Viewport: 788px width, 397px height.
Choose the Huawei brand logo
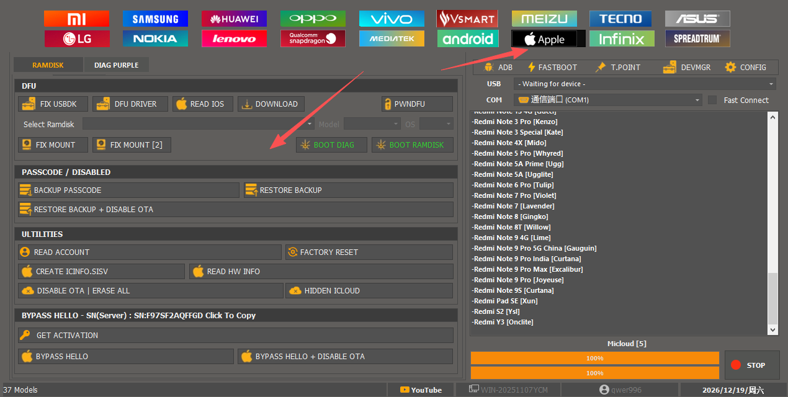[x=234, y=19]
